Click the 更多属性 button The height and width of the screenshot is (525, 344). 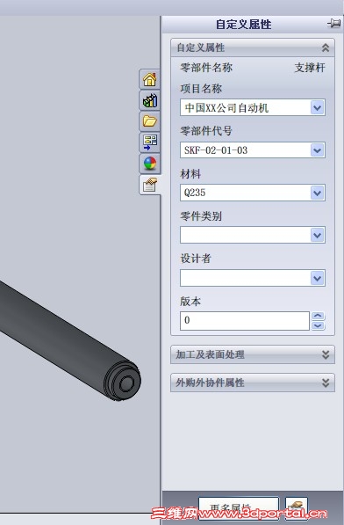(x=239, y=507)
